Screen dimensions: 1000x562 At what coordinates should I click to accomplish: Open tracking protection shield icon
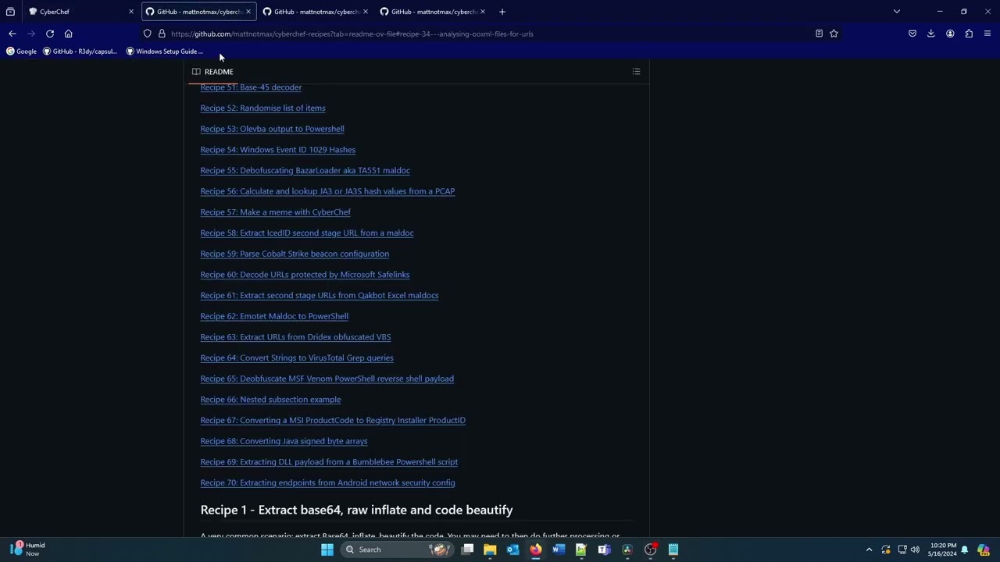(147, 34)
